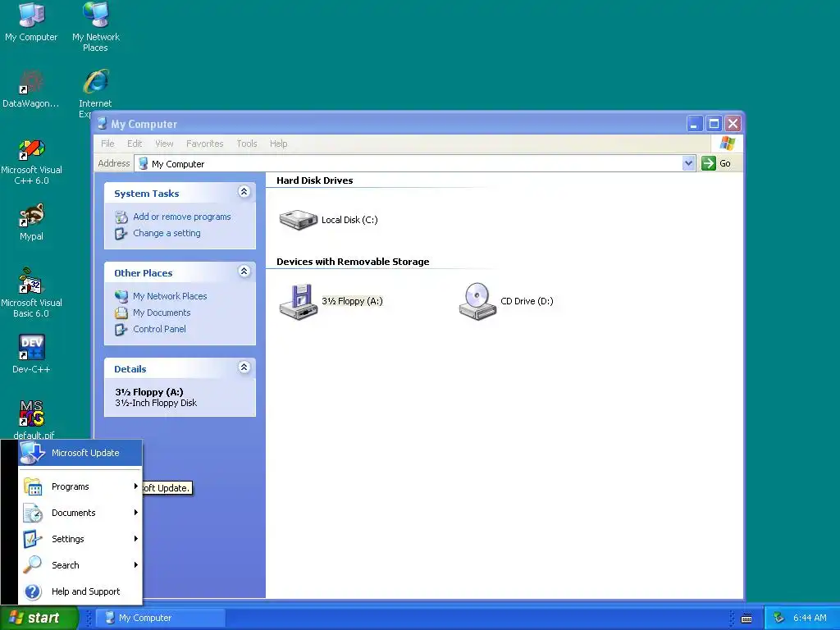This screenshot has height=630, width=840.
Task: Collapse the Other Places panel
Action: pyautogui.click(x=244, y=271)
